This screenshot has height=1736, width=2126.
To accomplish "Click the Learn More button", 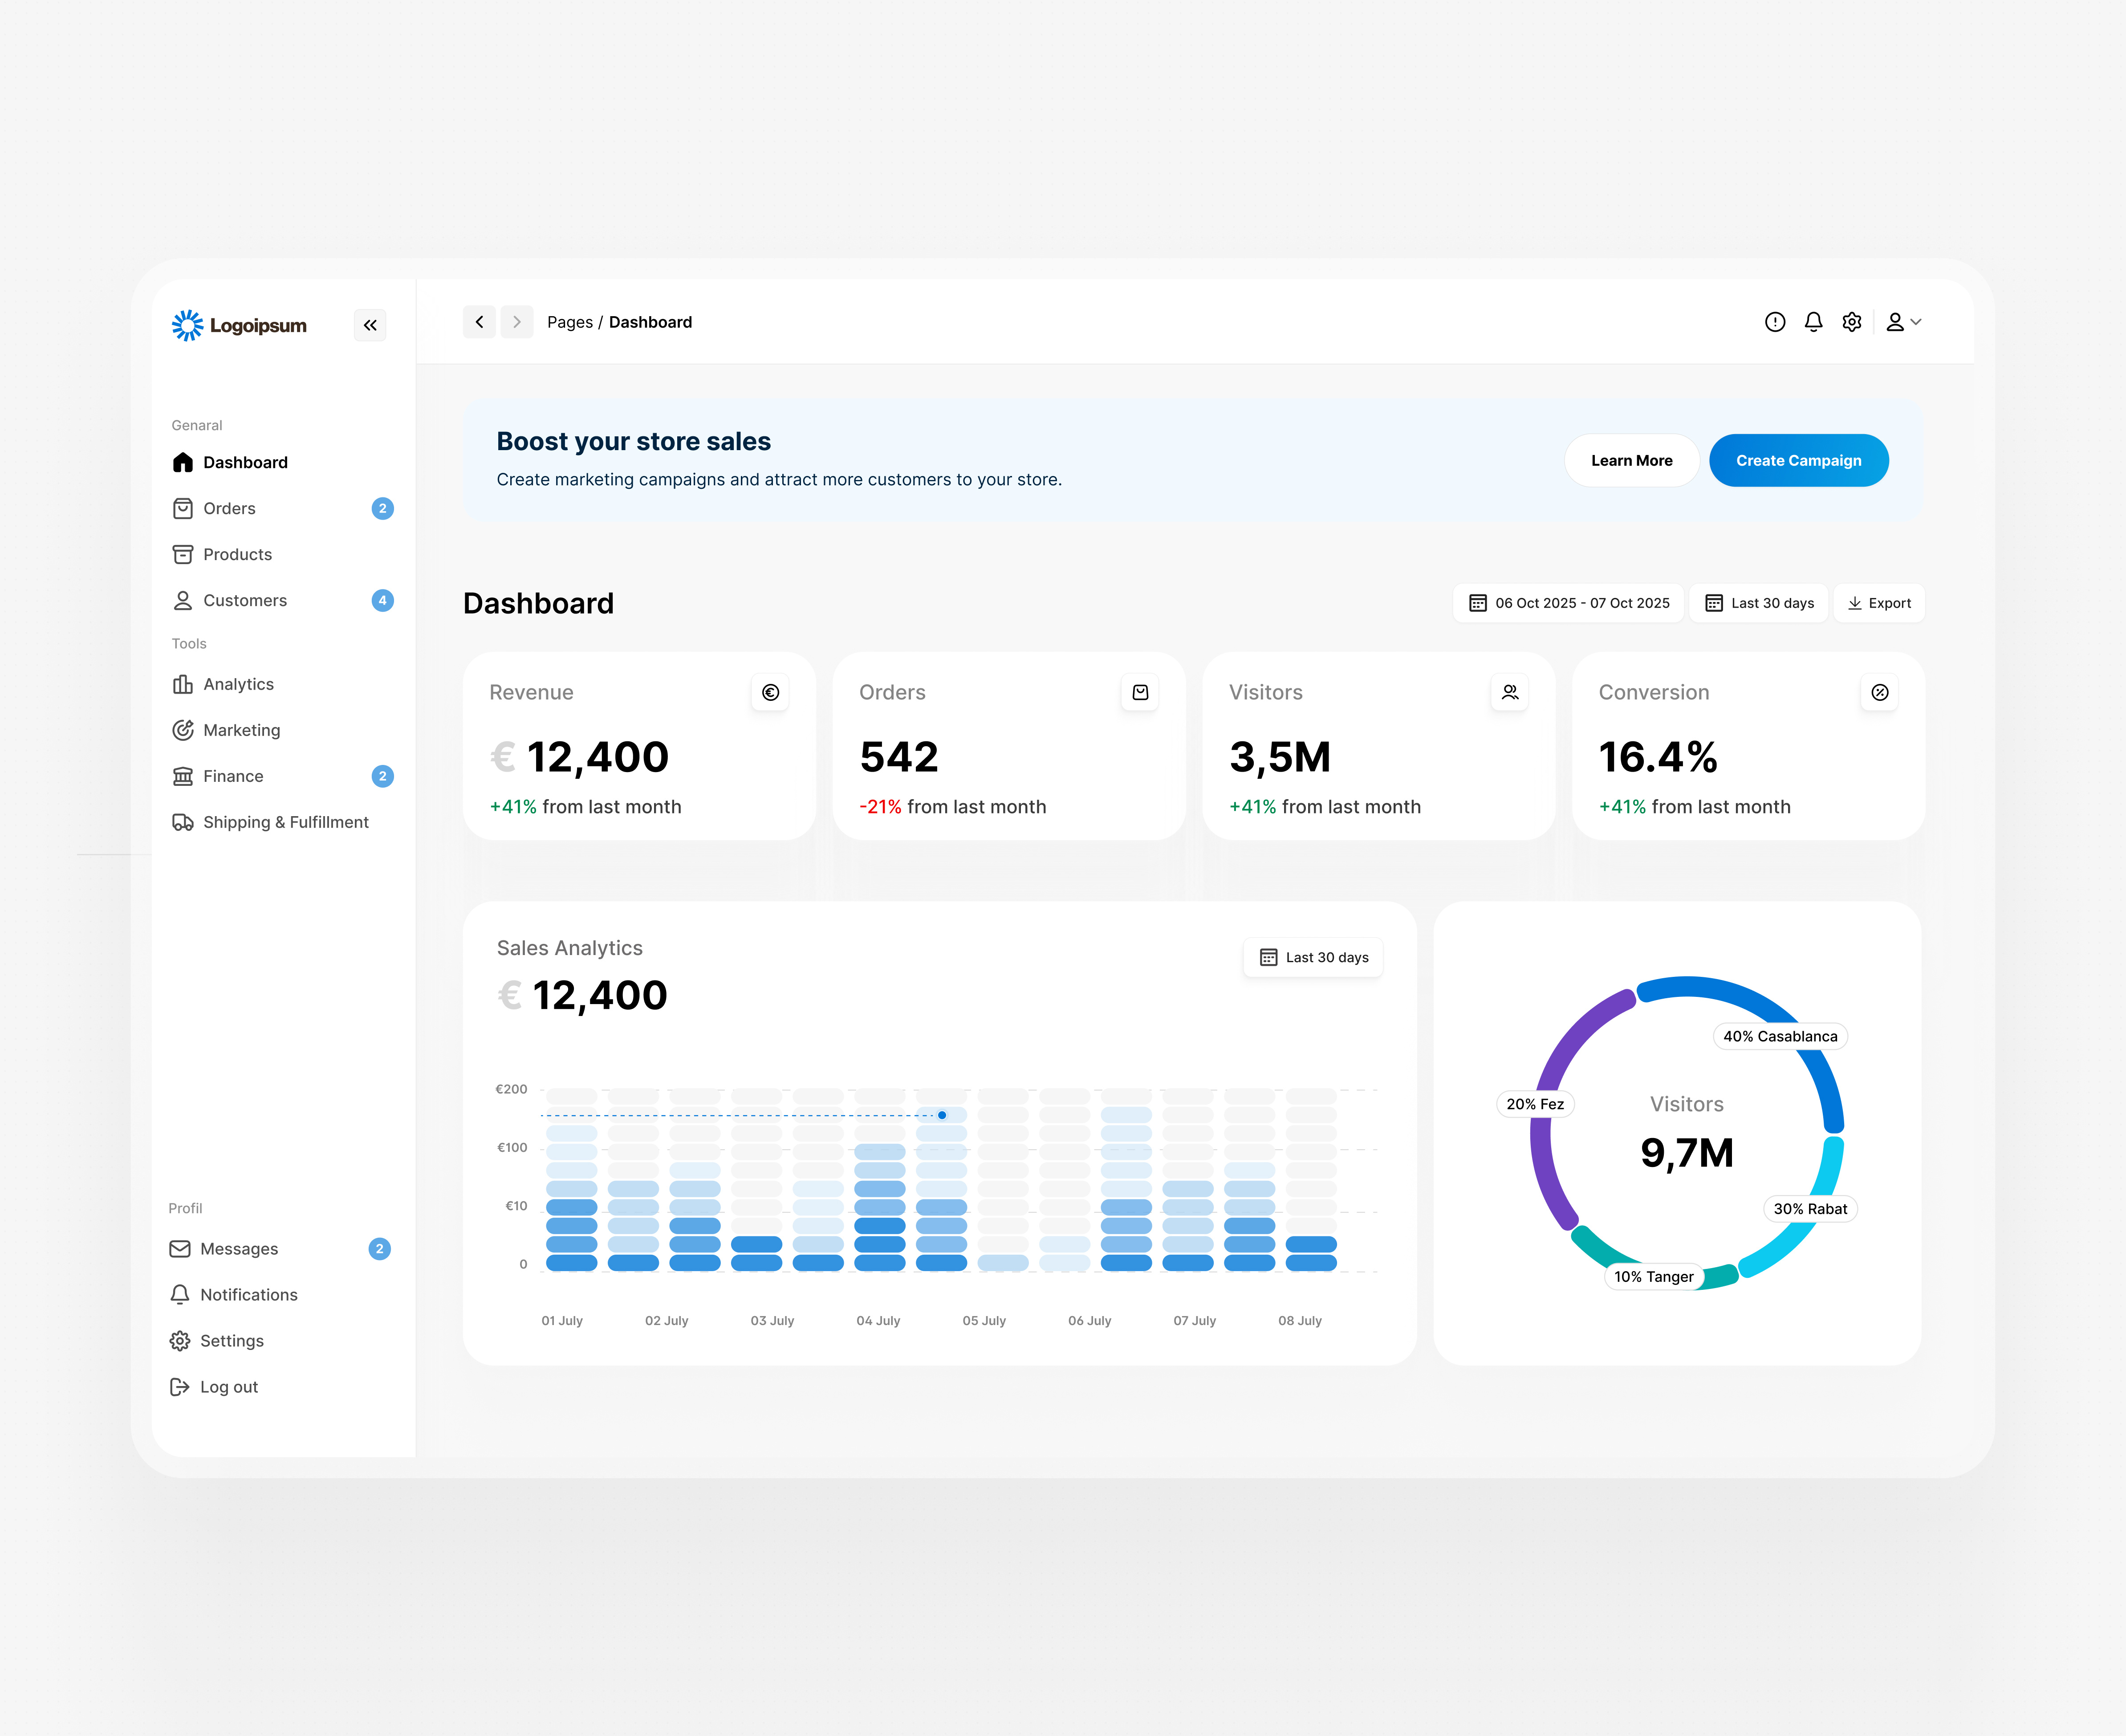I will pos(1631,460).
